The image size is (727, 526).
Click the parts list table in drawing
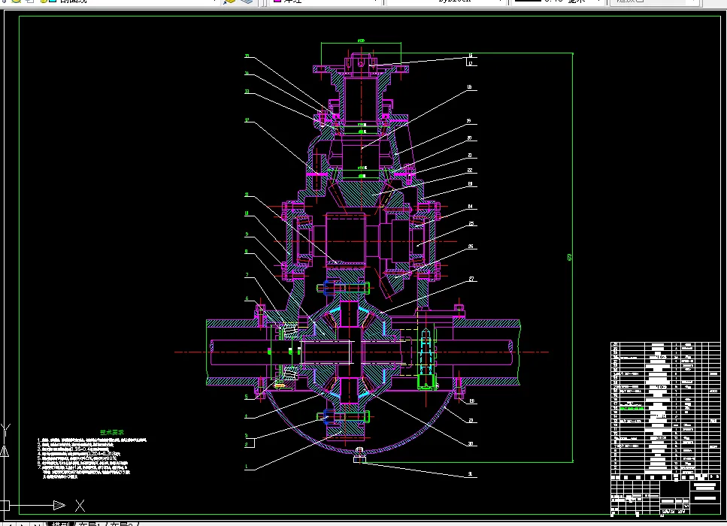pyautogui.click(x=665, y=410)
